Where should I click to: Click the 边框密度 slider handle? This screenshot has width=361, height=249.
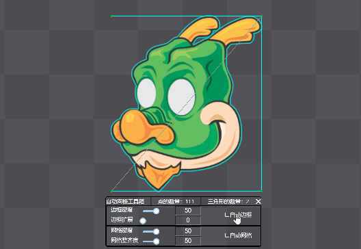pos(157,211)
